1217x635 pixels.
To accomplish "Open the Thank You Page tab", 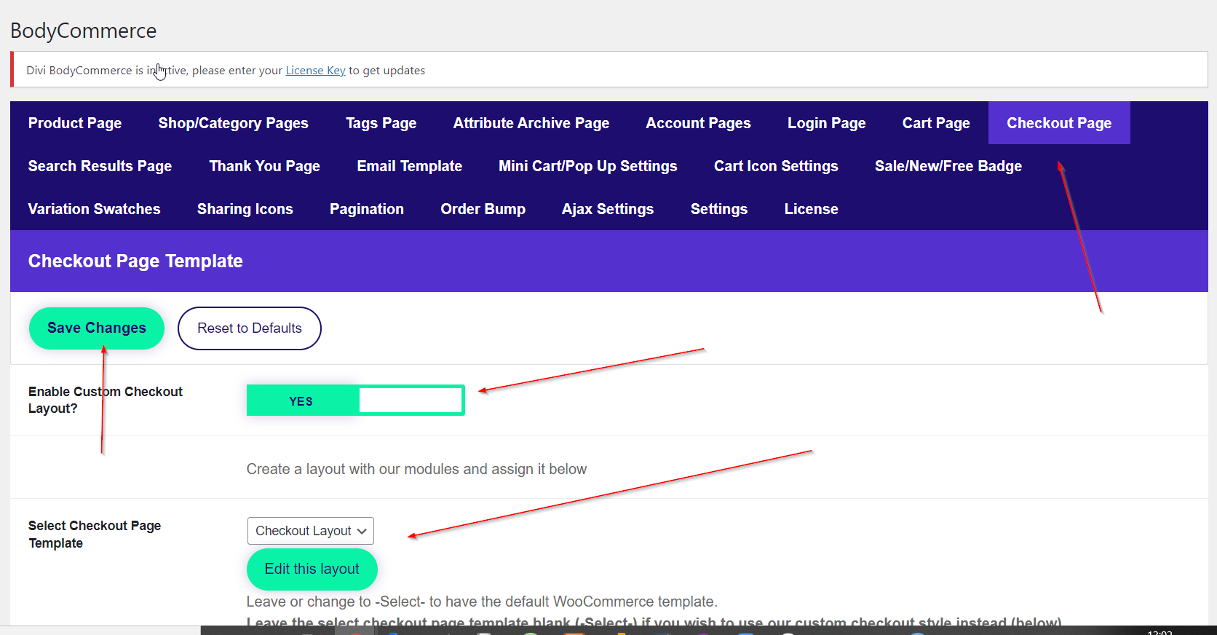I will point(264,166).
